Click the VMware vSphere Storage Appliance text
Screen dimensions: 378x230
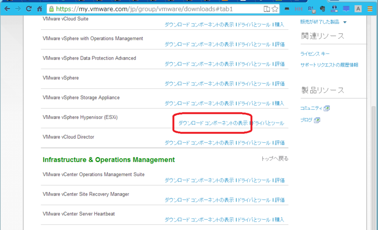(x=81, y=98)
